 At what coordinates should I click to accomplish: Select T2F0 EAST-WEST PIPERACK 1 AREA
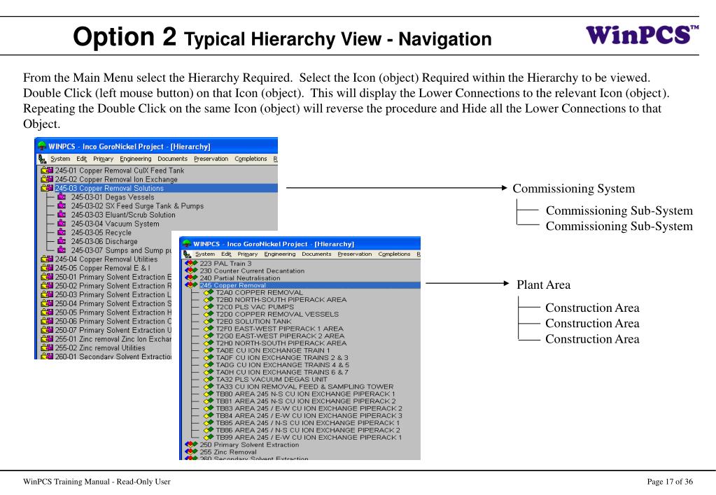[279, 329]
